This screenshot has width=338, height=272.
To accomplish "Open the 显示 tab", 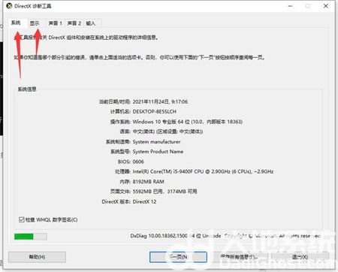I will pyautogui.click(x=35, y=23).
